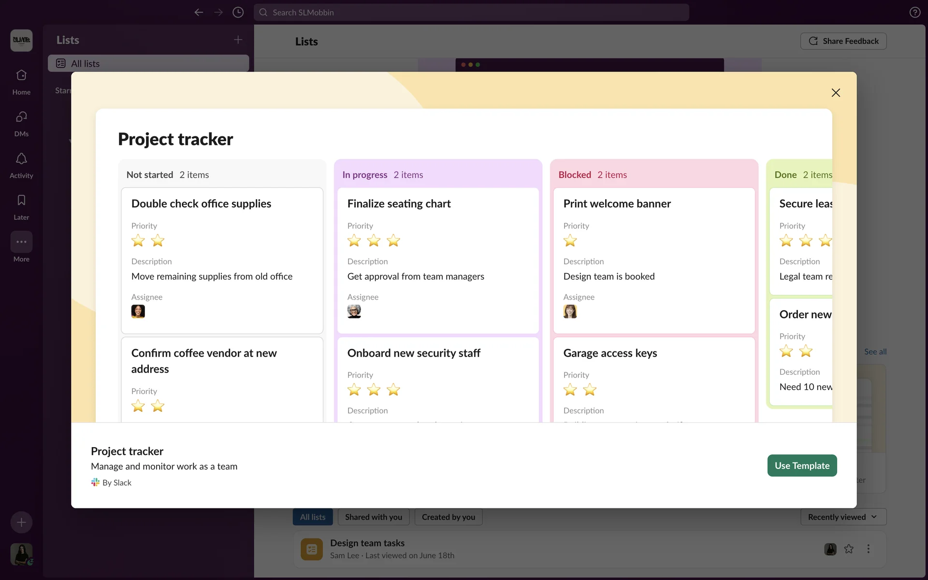The width and height of the screenshot is (928, 580).
Task: Click the back navigation arrow
Action: tap(199, 13)
